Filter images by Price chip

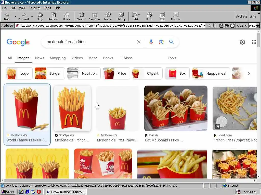[116, 73]
